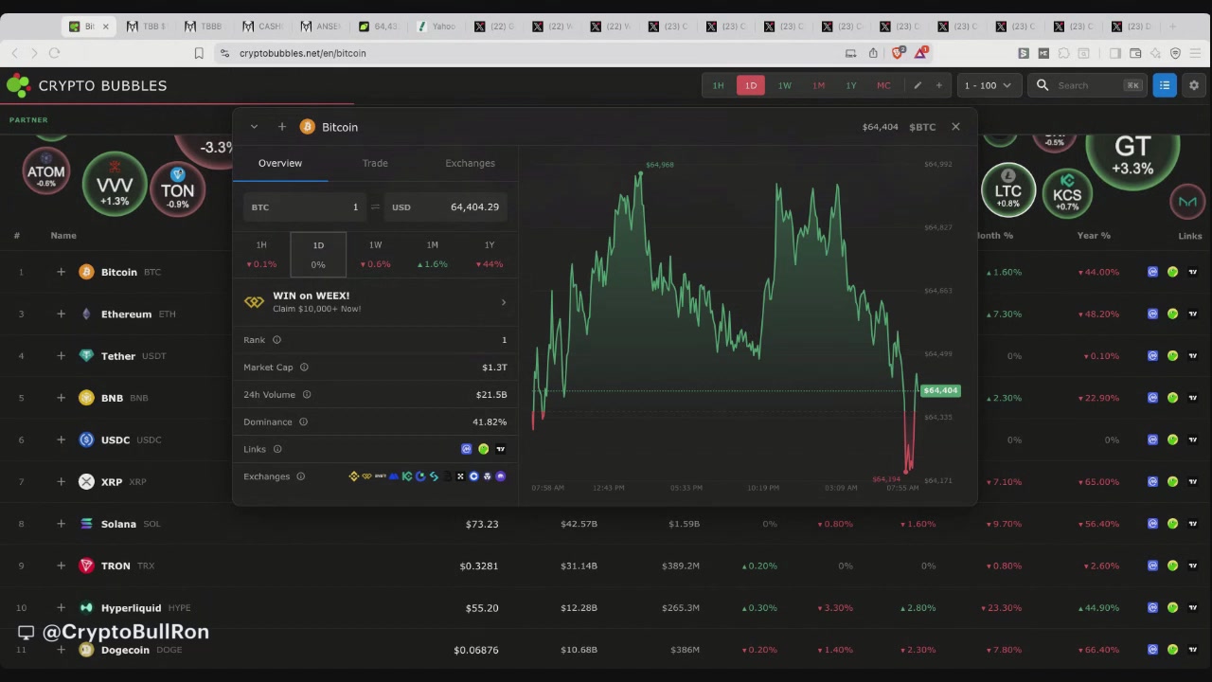Expand the WIN on WEEX promo arrow
1212x682 pixels.
point(503,302)
